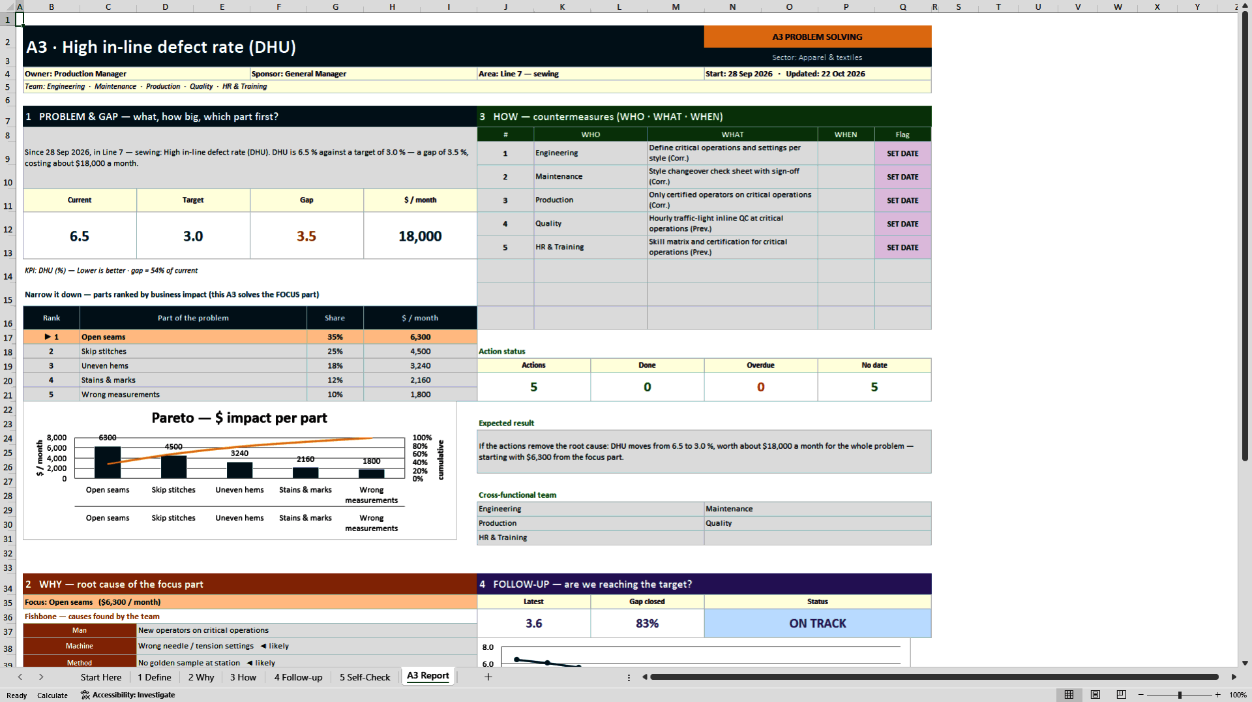1252x702 pixels.
Task: Select the A3 PROBLEM SOLVING orange banner
Action: [818, 37]
